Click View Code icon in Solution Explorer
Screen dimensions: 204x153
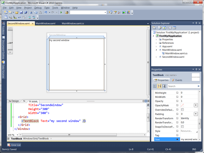[x=170, y=28]
